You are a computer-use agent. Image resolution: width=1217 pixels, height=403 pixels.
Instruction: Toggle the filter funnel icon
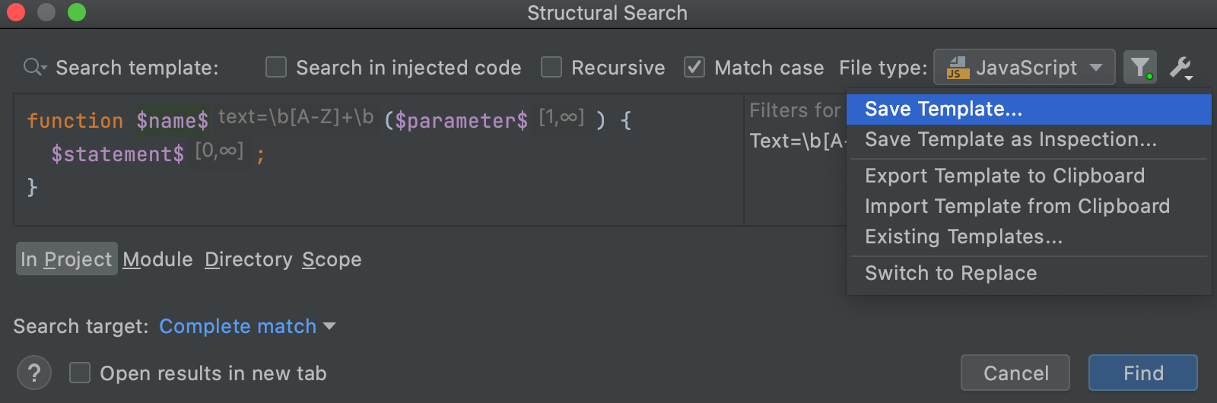1140,68
